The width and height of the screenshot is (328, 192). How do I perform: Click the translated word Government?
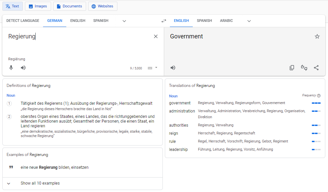coord(186,36)
